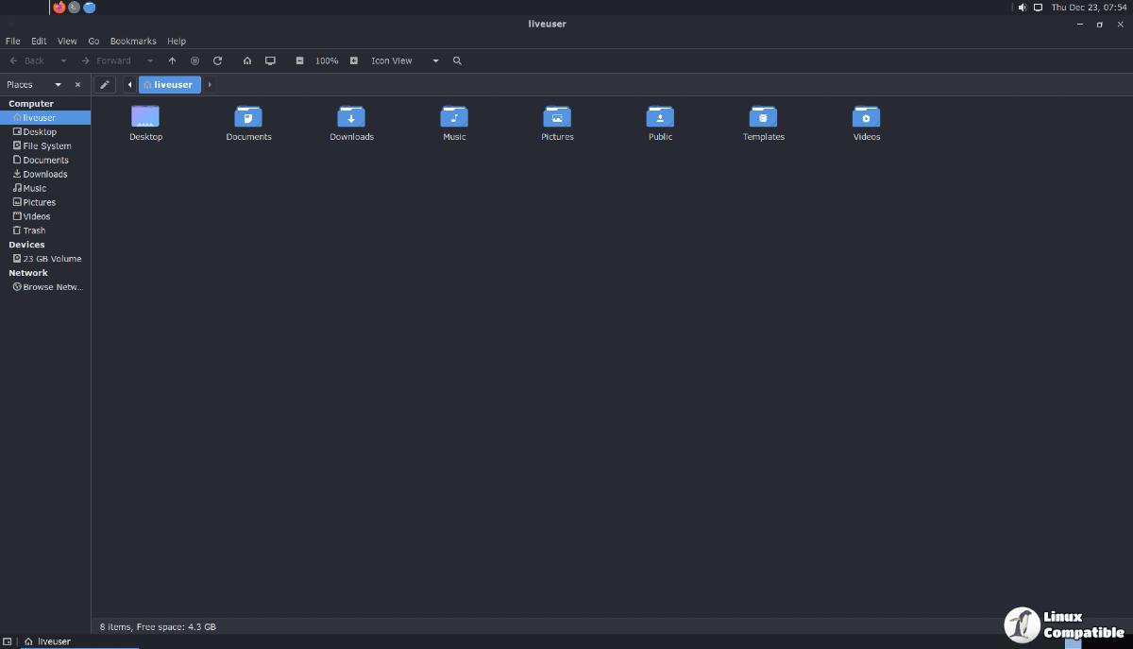This screenshot has width=1133, height=649.
Task: Click the volume speaker icon in system tray
Action: (1023, 8)
